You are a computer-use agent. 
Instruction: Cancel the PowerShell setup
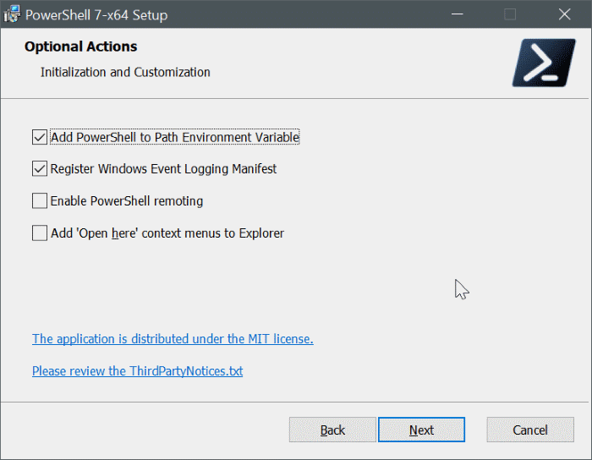coord(530,430)
